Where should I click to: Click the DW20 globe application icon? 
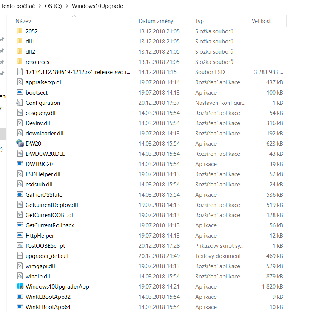(x=20, y=143)
